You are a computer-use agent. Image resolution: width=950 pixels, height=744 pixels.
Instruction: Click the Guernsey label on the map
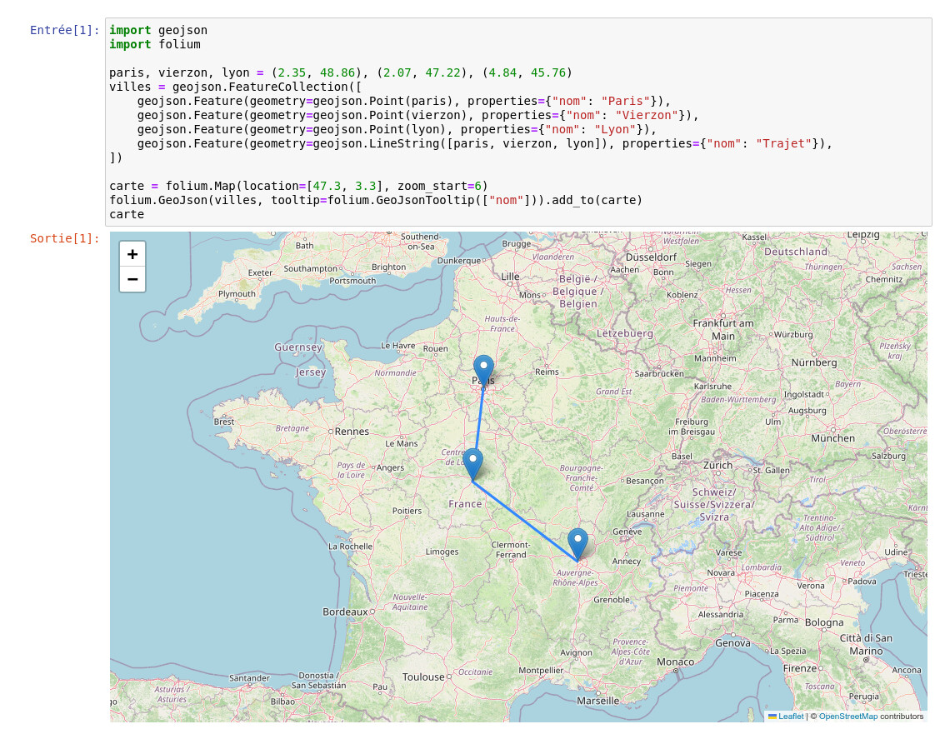point(298,347)
